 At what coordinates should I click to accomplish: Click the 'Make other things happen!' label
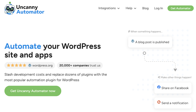(176, 77)
